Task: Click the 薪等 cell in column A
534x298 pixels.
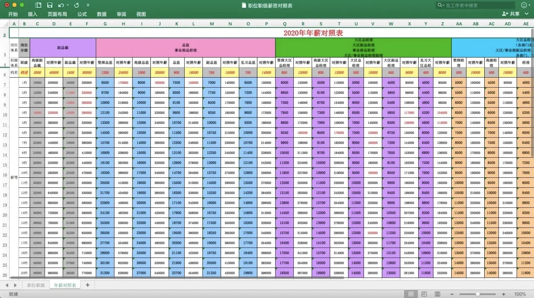Action: (14, 177)
